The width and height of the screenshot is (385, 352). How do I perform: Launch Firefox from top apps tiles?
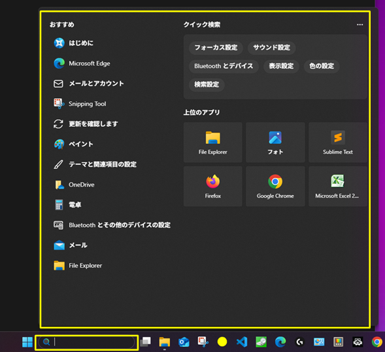[x=213, y=186]
